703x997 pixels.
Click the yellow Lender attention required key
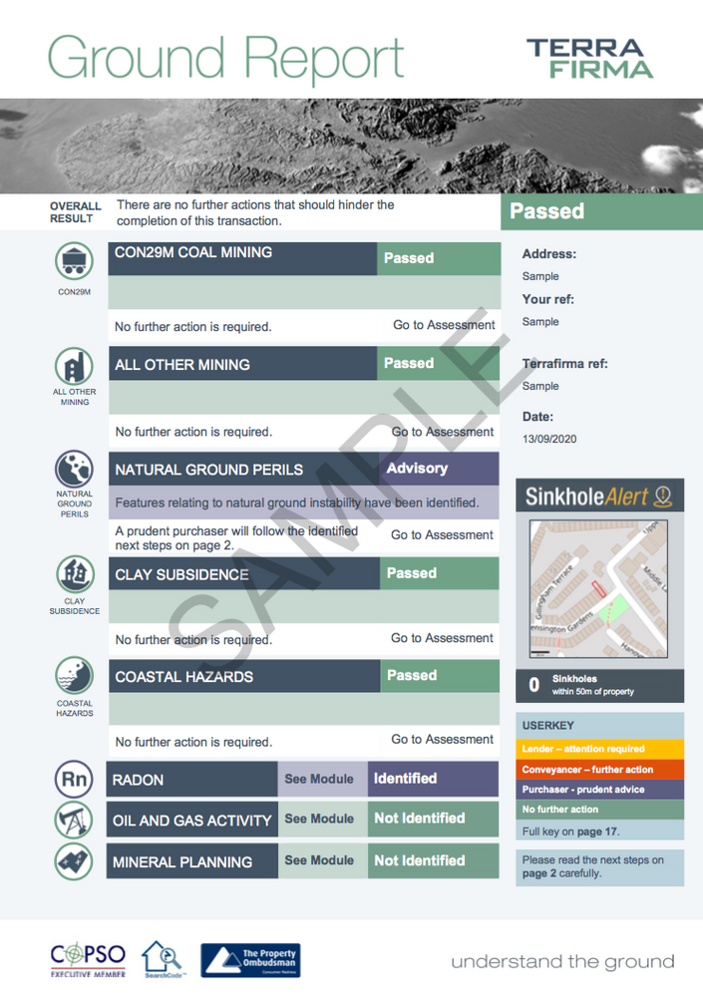[x=600, y=749]
